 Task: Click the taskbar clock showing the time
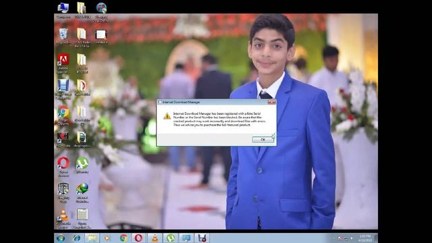click(x=365, y=238)
